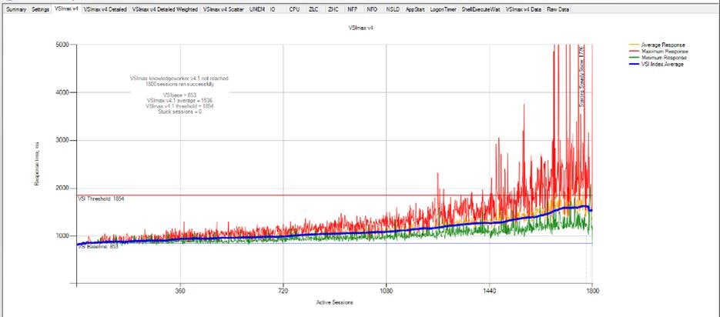This screenshot has height=317, width=720.
Task: Open the Raw Data tab
Action: pos(558,9)
